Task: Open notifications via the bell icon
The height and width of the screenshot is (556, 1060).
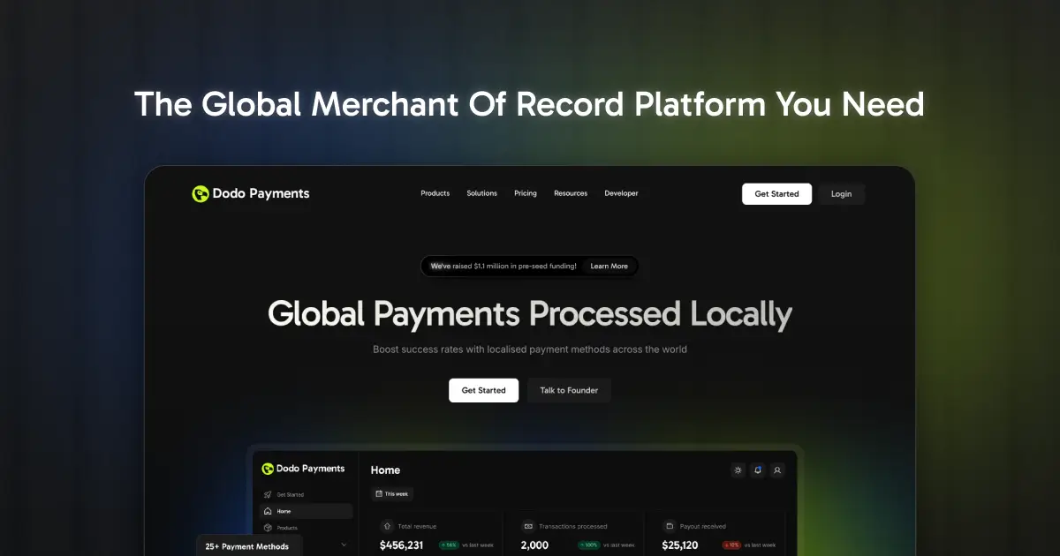Action: [757, 470]
